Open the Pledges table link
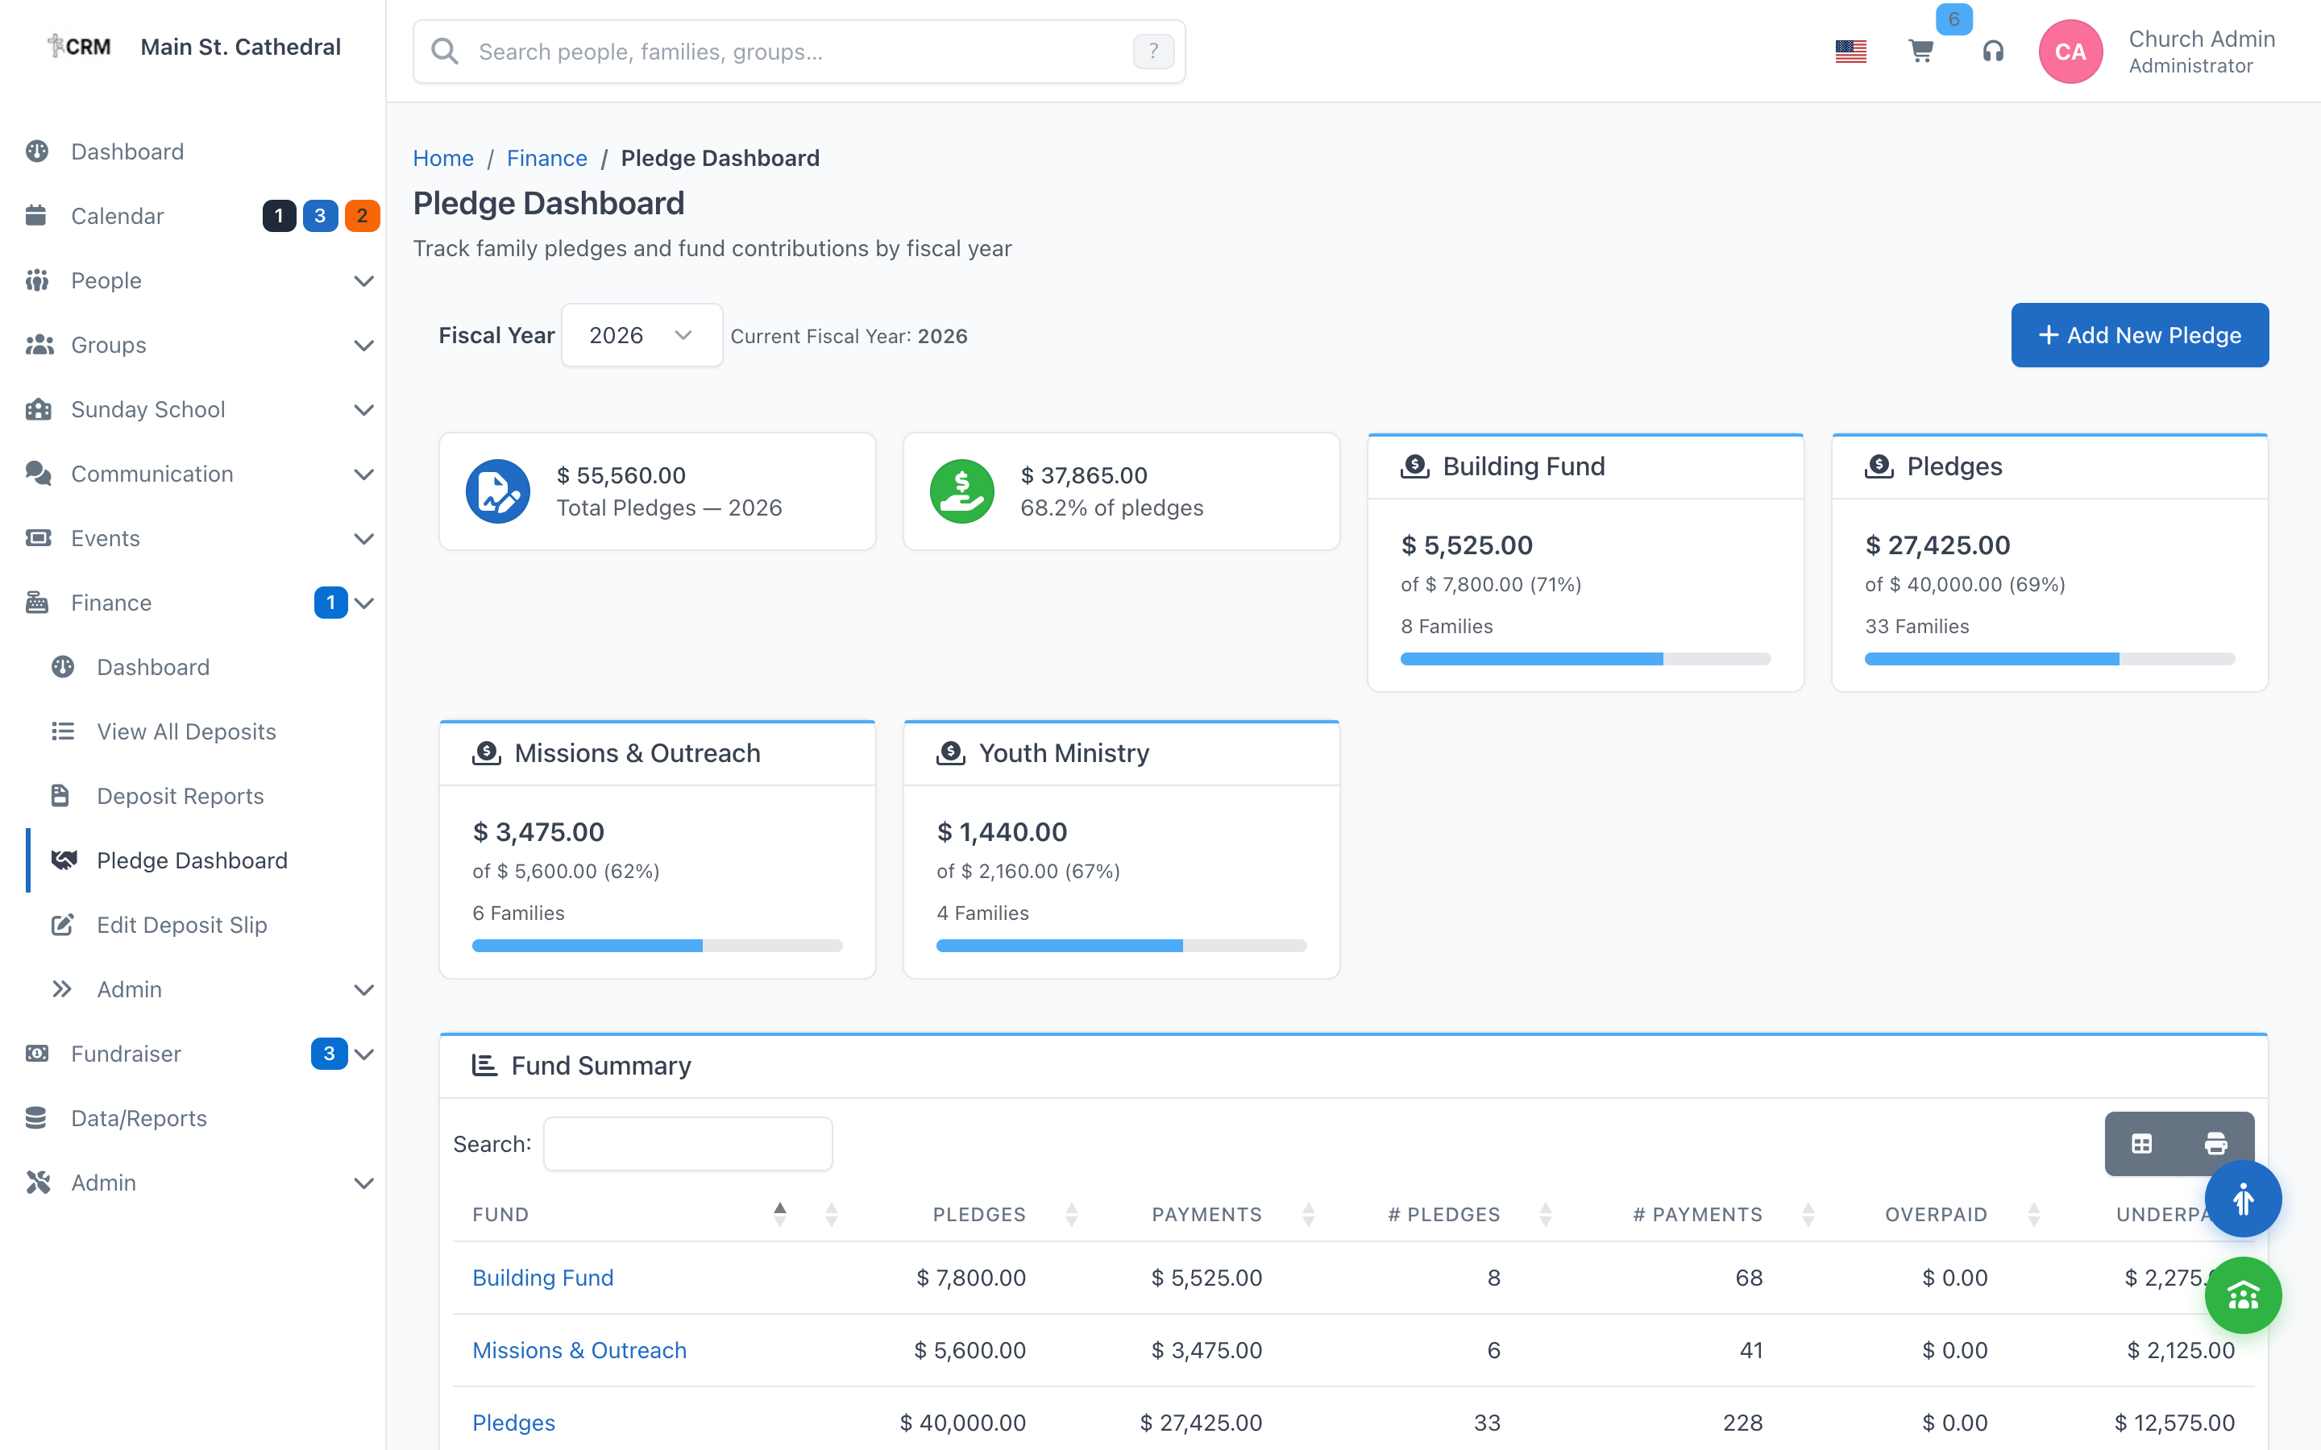This screenshot has width=2321, height=1450. point(513,1422)
